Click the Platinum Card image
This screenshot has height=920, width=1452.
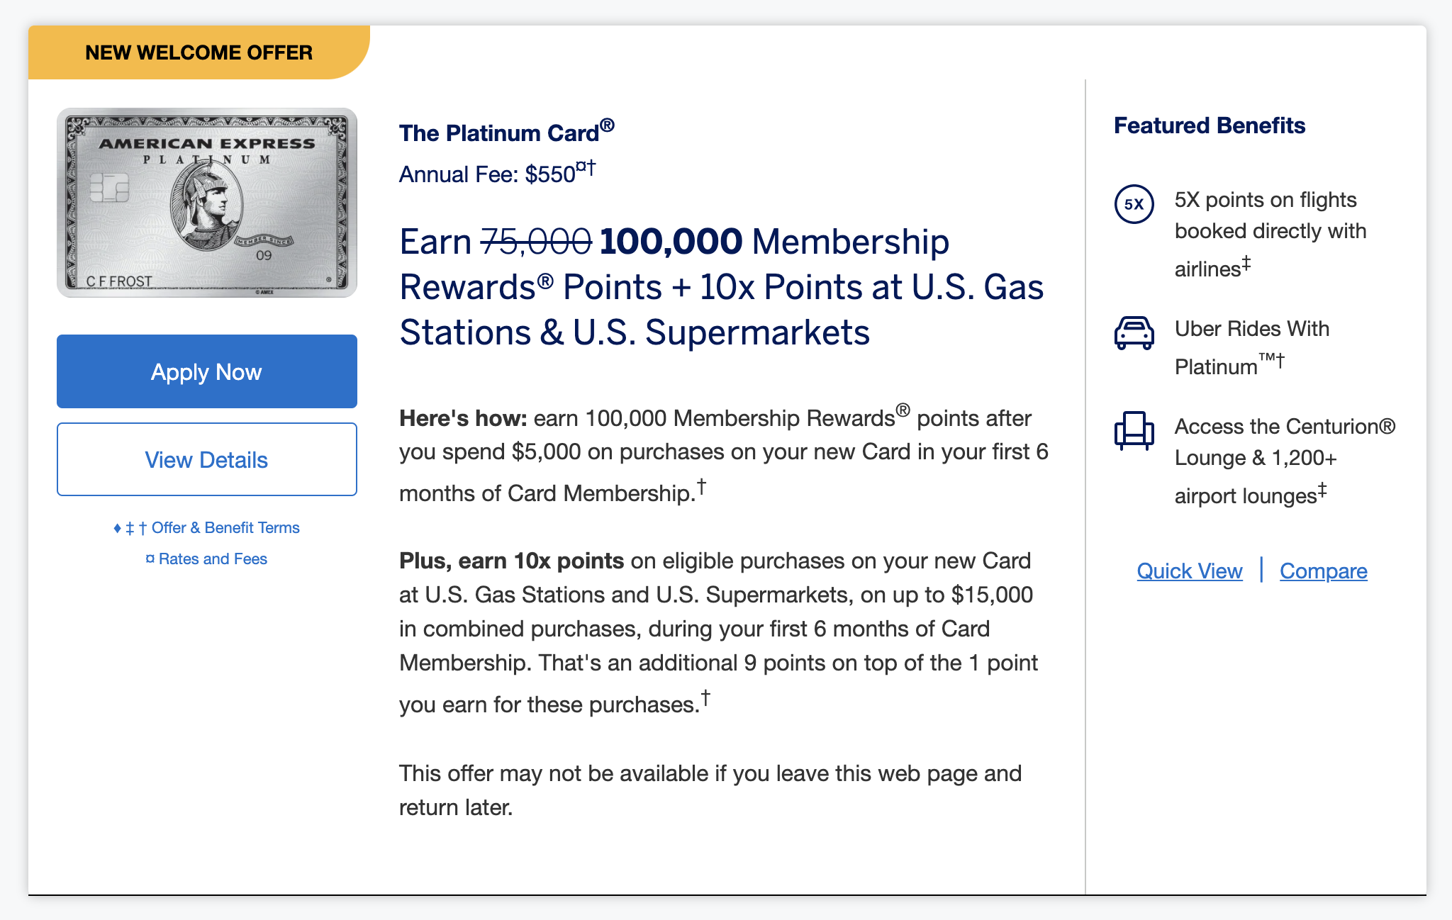tap(207, 203)
